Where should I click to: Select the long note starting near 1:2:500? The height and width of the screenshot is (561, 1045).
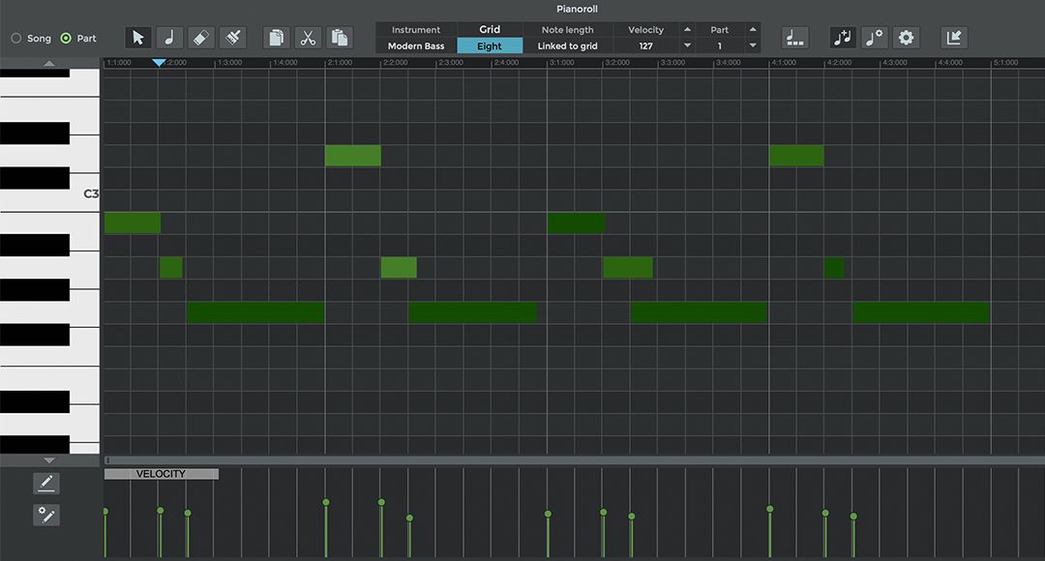tap(255, 312)
